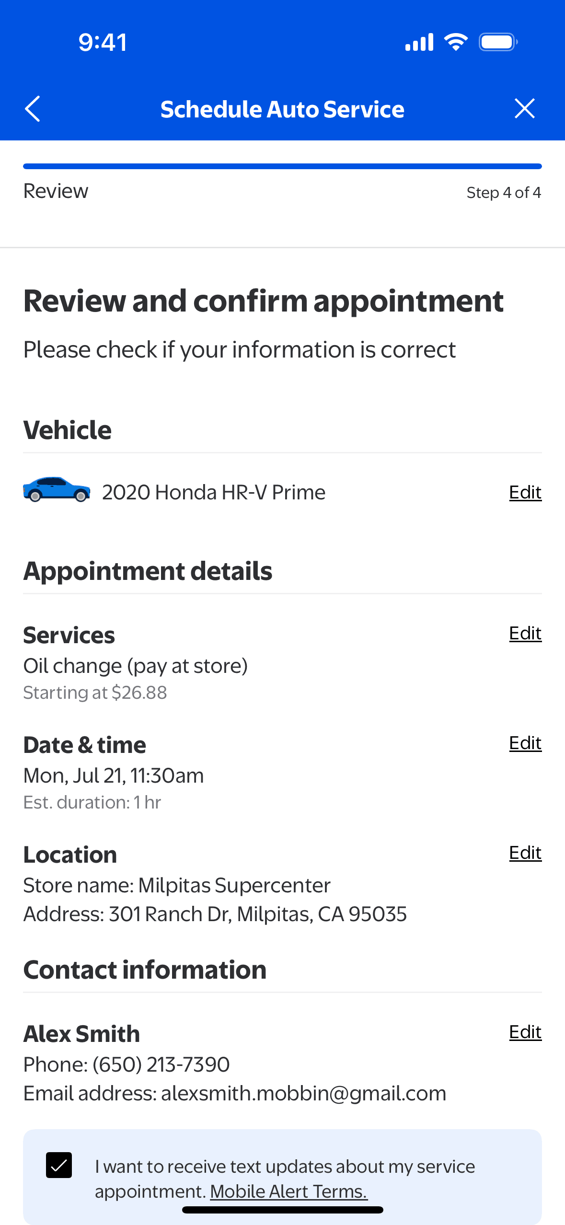Tap the blue car vehicle icon
The width and height of the screenshot is (565, 1225).
pos(57,490)
